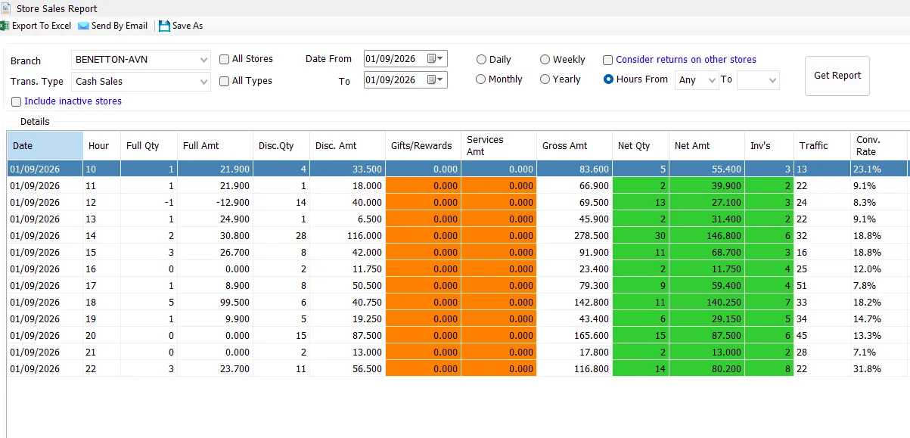
Task: Click the Store Sales Report window icon
Action: tap(6, 8)
